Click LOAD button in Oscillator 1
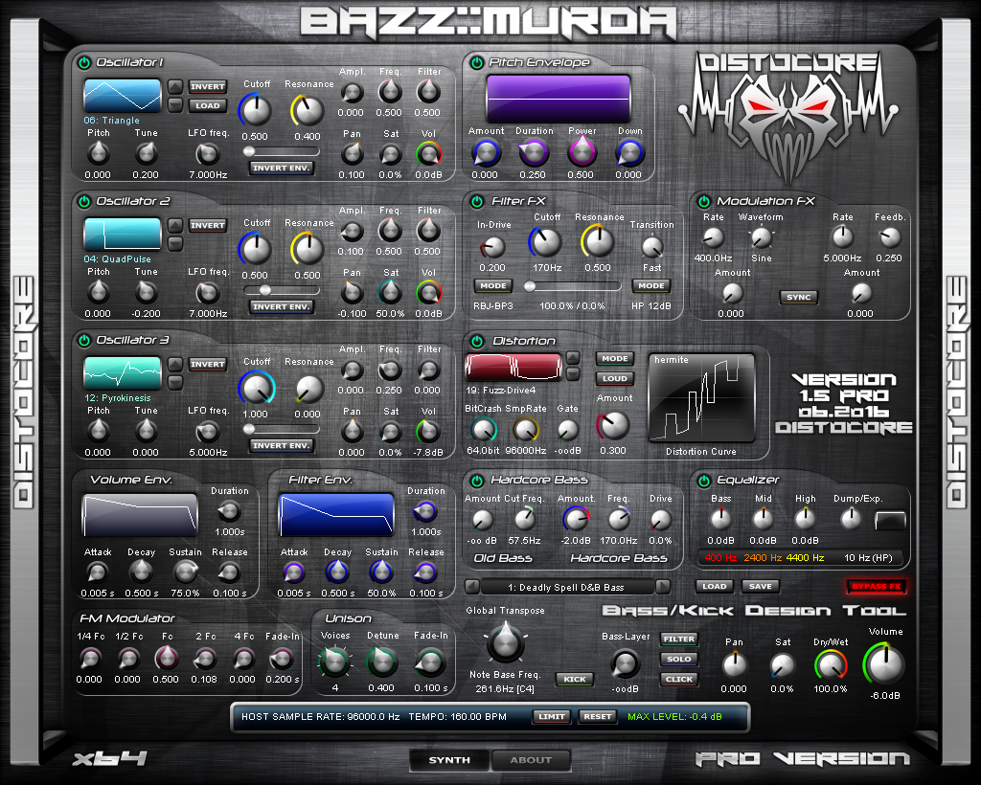Screen dimensions: 981x785 pyautogui.click(x=208, y=105)
